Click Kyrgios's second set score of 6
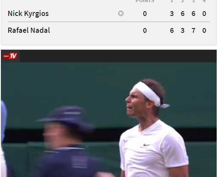 tap(183, 14)
